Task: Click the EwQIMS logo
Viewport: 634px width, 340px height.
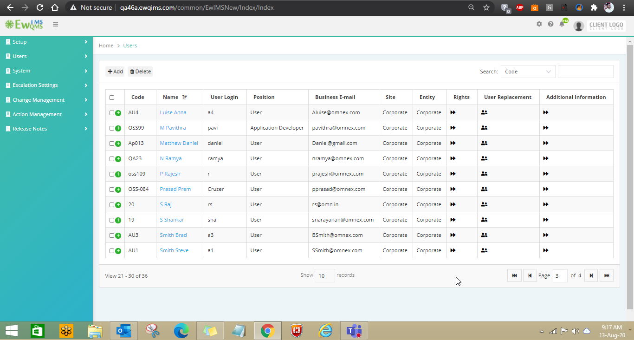Action: 24,24
